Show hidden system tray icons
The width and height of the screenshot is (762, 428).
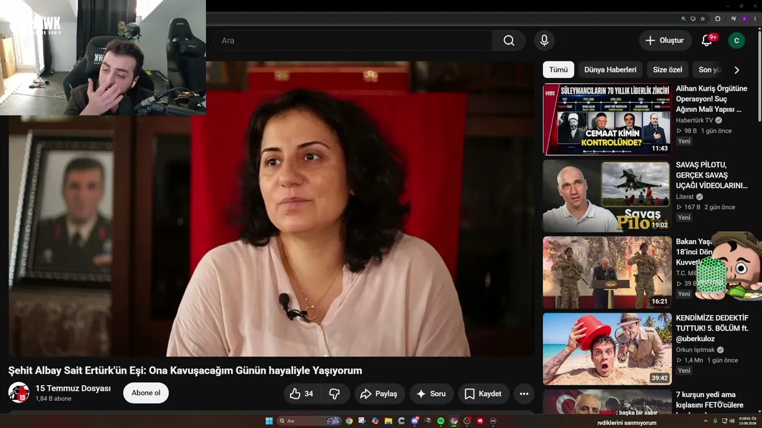pos(705,421)
